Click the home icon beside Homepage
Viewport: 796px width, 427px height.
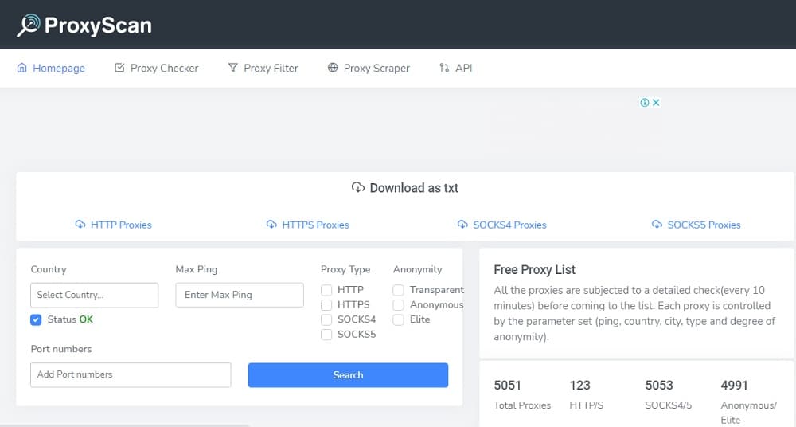pyautogui.click(x=21, y=68)
